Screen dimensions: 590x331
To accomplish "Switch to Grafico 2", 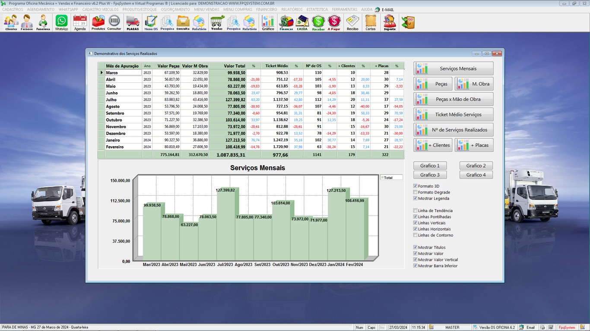I will pyautogui.click(x=476, y=165).
